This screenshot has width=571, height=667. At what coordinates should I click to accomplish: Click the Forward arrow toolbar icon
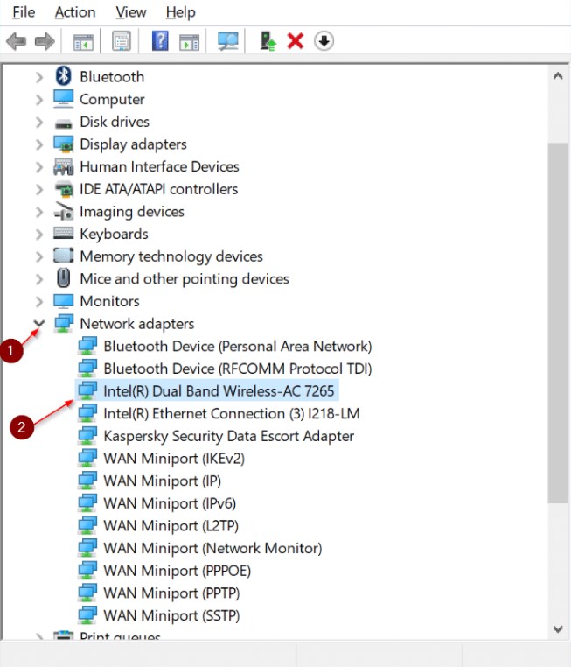click(45, 41)
